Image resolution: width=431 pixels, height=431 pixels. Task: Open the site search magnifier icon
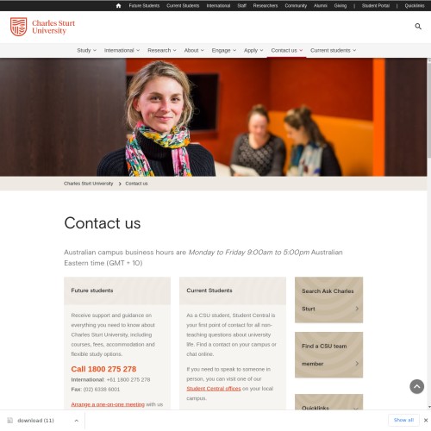coord(418,27)
